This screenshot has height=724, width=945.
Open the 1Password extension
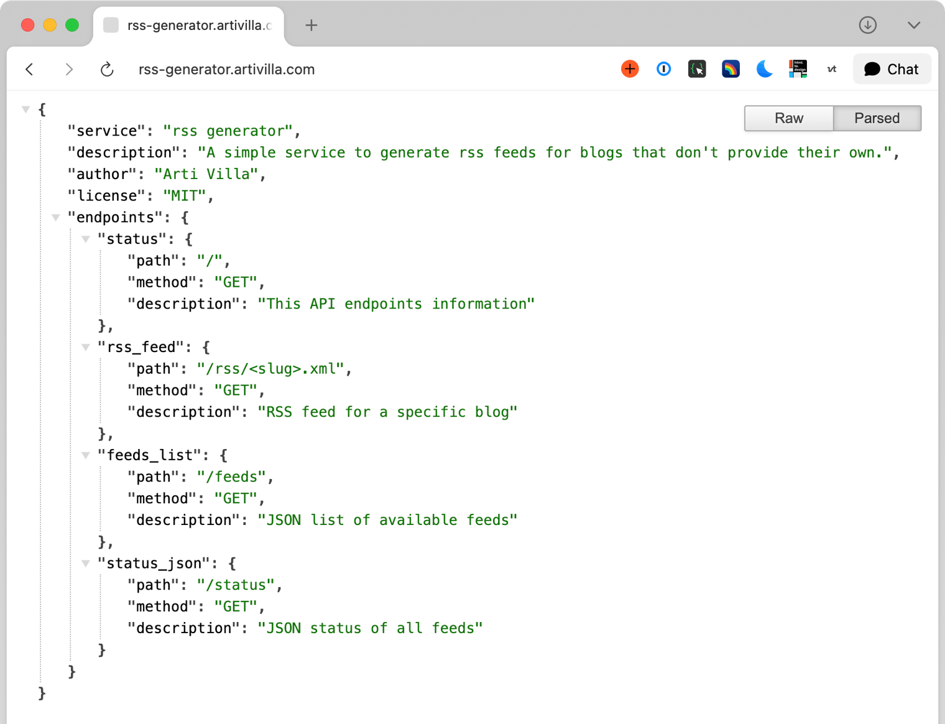coord(663,69)
